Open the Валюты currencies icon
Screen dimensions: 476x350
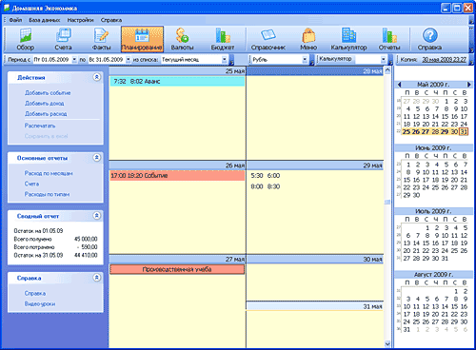[x=182, y=39]
